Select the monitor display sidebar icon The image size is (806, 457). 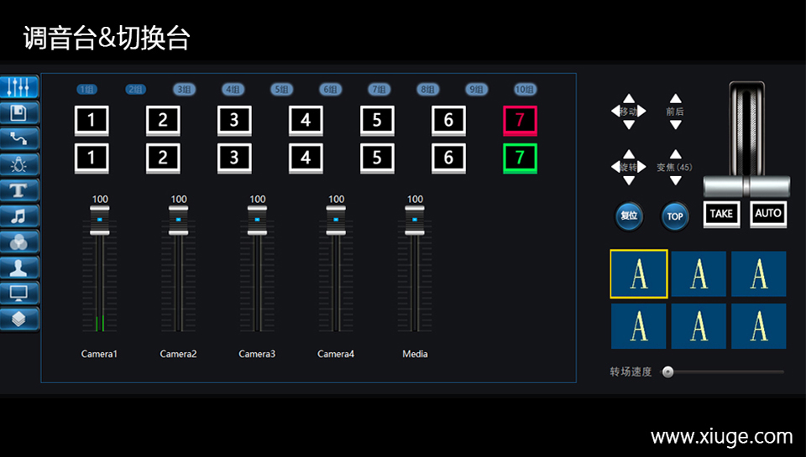[19, 293]
